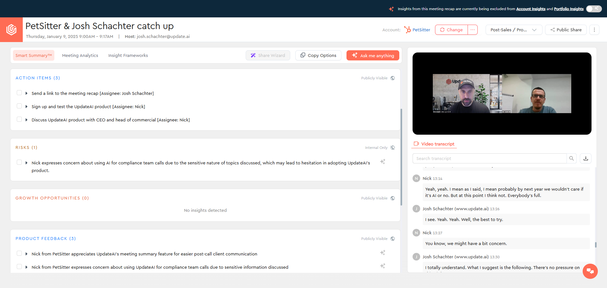This screenshot has height=288, width=607.
Task: Click Josh Schachter's avatar at 13:30
Action: tap(416, 257)
